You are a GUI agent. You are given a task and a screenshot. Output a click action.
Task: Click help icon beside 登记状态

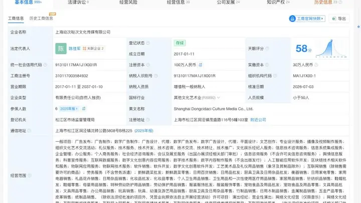pyautogui.click(x=148, y=43)
